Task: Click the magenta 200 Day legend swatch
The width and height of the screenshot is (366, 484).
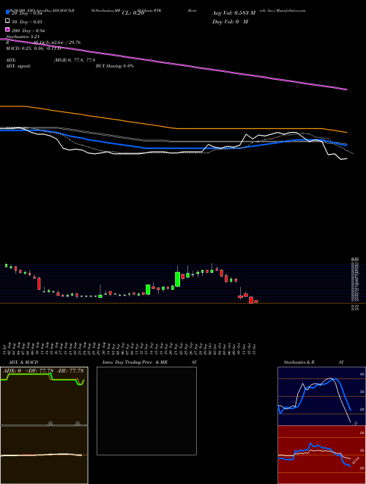Action: point(7,29)
